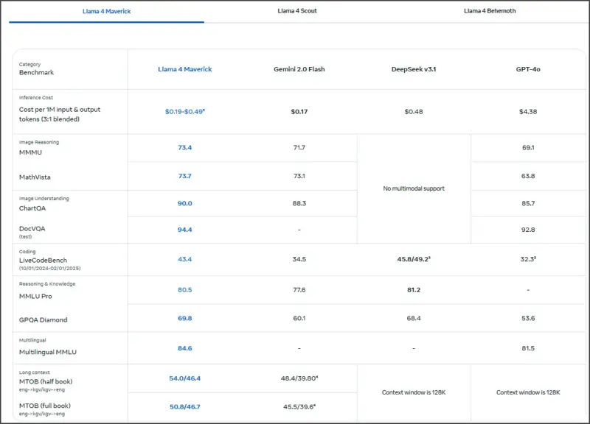
Task: Click the Llama 4 Maverick column header
Action: pos(185,69)
